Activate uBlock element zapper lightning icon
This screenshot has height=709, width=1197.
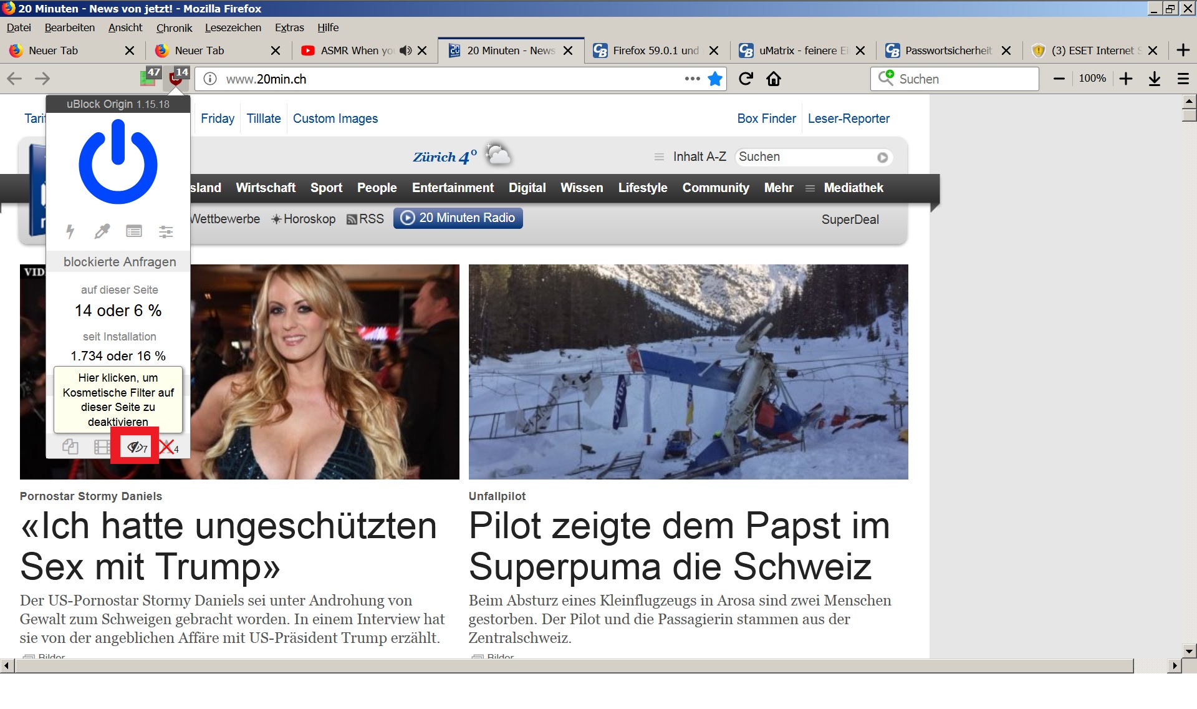[70, 231]
